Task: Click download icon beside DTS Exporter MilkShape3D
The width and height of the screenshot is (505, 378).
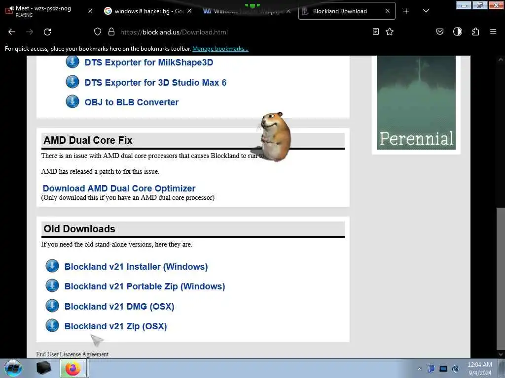Action: click(72, 62)
